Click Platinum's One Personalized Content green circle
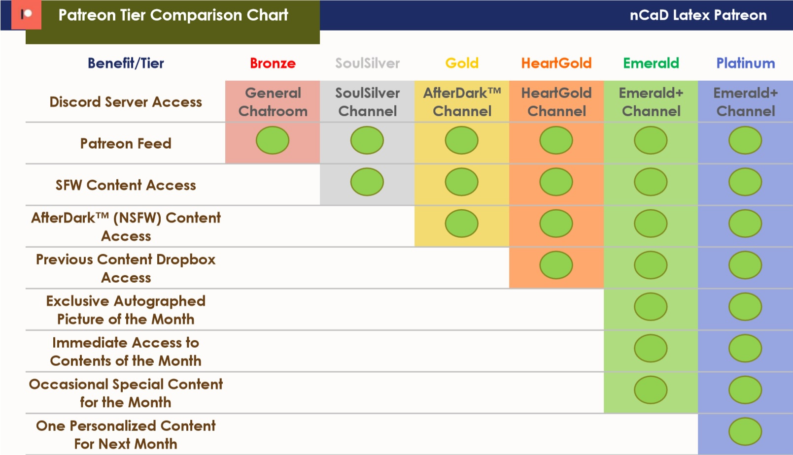Image resolution: width=793 pixels, height=455 pixels. pyautogui.click(x=745, y=431)
